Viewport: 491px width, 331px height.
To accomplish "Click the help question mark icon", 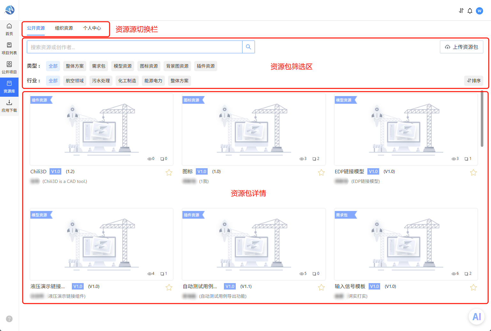I will pyautogui.click(x=9, y=319).
